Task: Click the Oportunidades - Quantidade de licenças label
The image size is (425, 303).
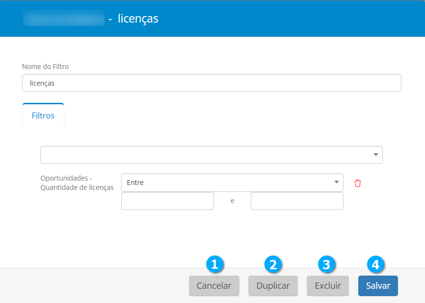Action: tap(77, 183)
